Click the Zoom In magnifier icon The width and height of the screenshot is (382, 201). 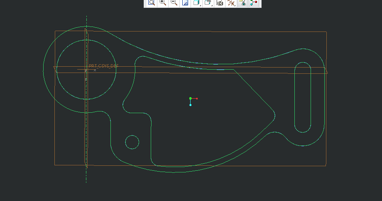tap(163, 3)
